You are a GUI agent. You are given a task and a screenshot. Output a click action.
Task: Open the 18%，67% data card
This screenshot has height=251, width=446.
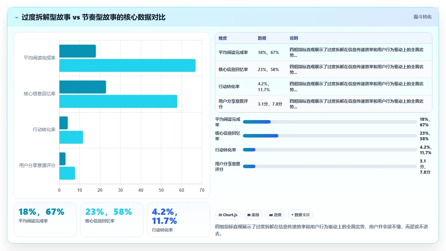coord(45,220)
